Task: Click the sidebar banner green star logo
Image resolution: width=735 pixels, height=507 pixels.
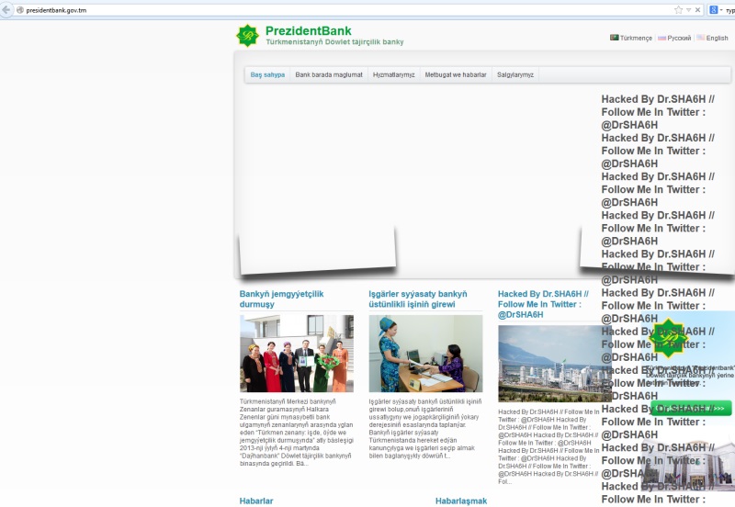Action: pyautogui.click(x=669, y=337)
